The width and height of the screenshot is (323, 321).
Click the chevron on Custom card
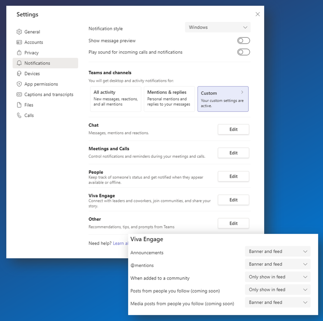point(242,92)
